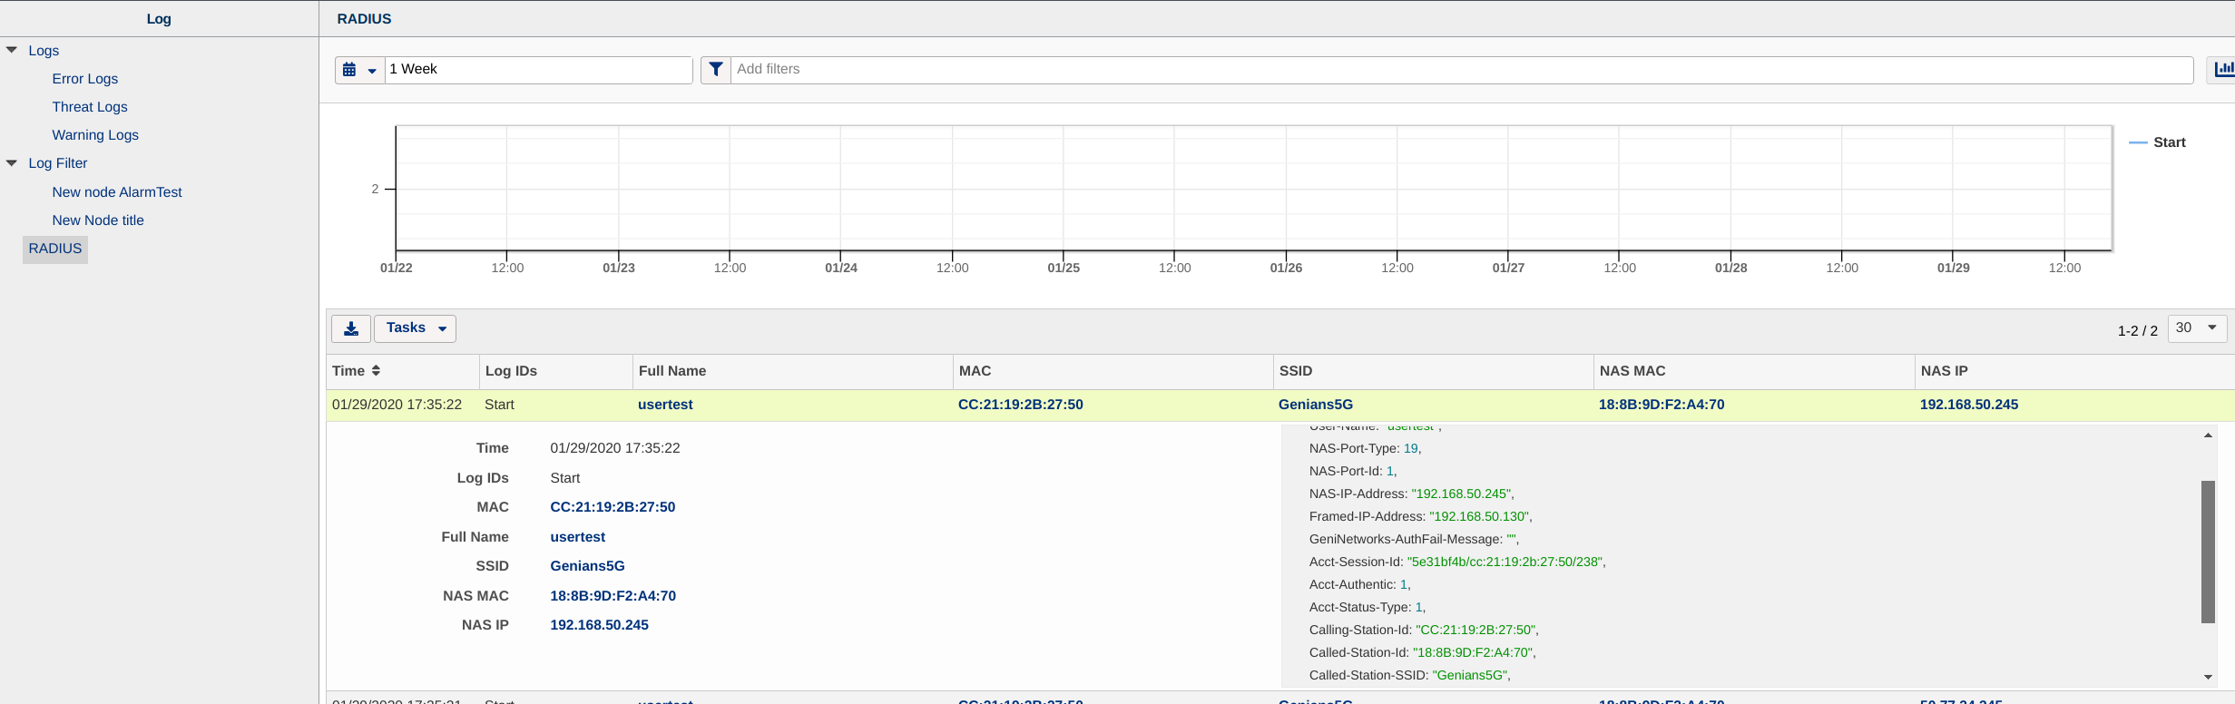
Task: Click the Genians5G SSID link in highlighted row
Action: point(1315,405)
